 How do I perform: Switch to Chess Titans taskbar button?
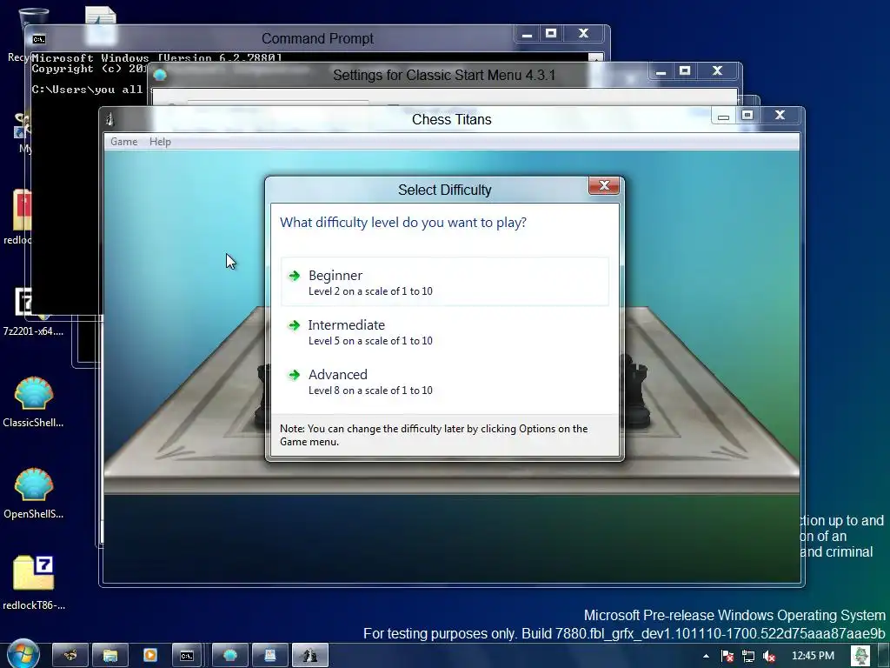(x=310, y=656)
